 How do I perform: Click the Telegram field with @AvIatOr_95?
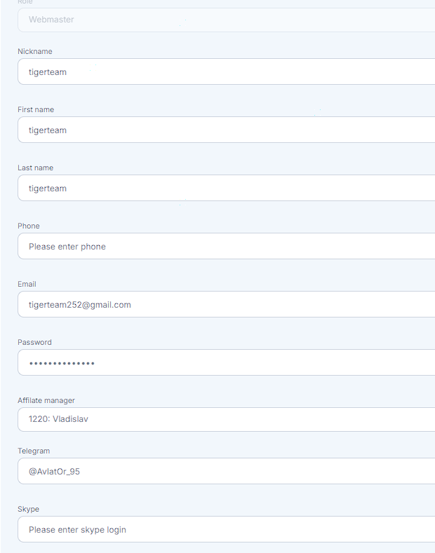227,471
